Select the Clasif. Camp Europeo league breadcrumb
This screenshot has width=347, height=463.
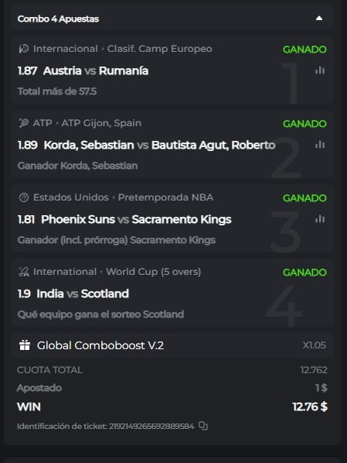point(159,49)
